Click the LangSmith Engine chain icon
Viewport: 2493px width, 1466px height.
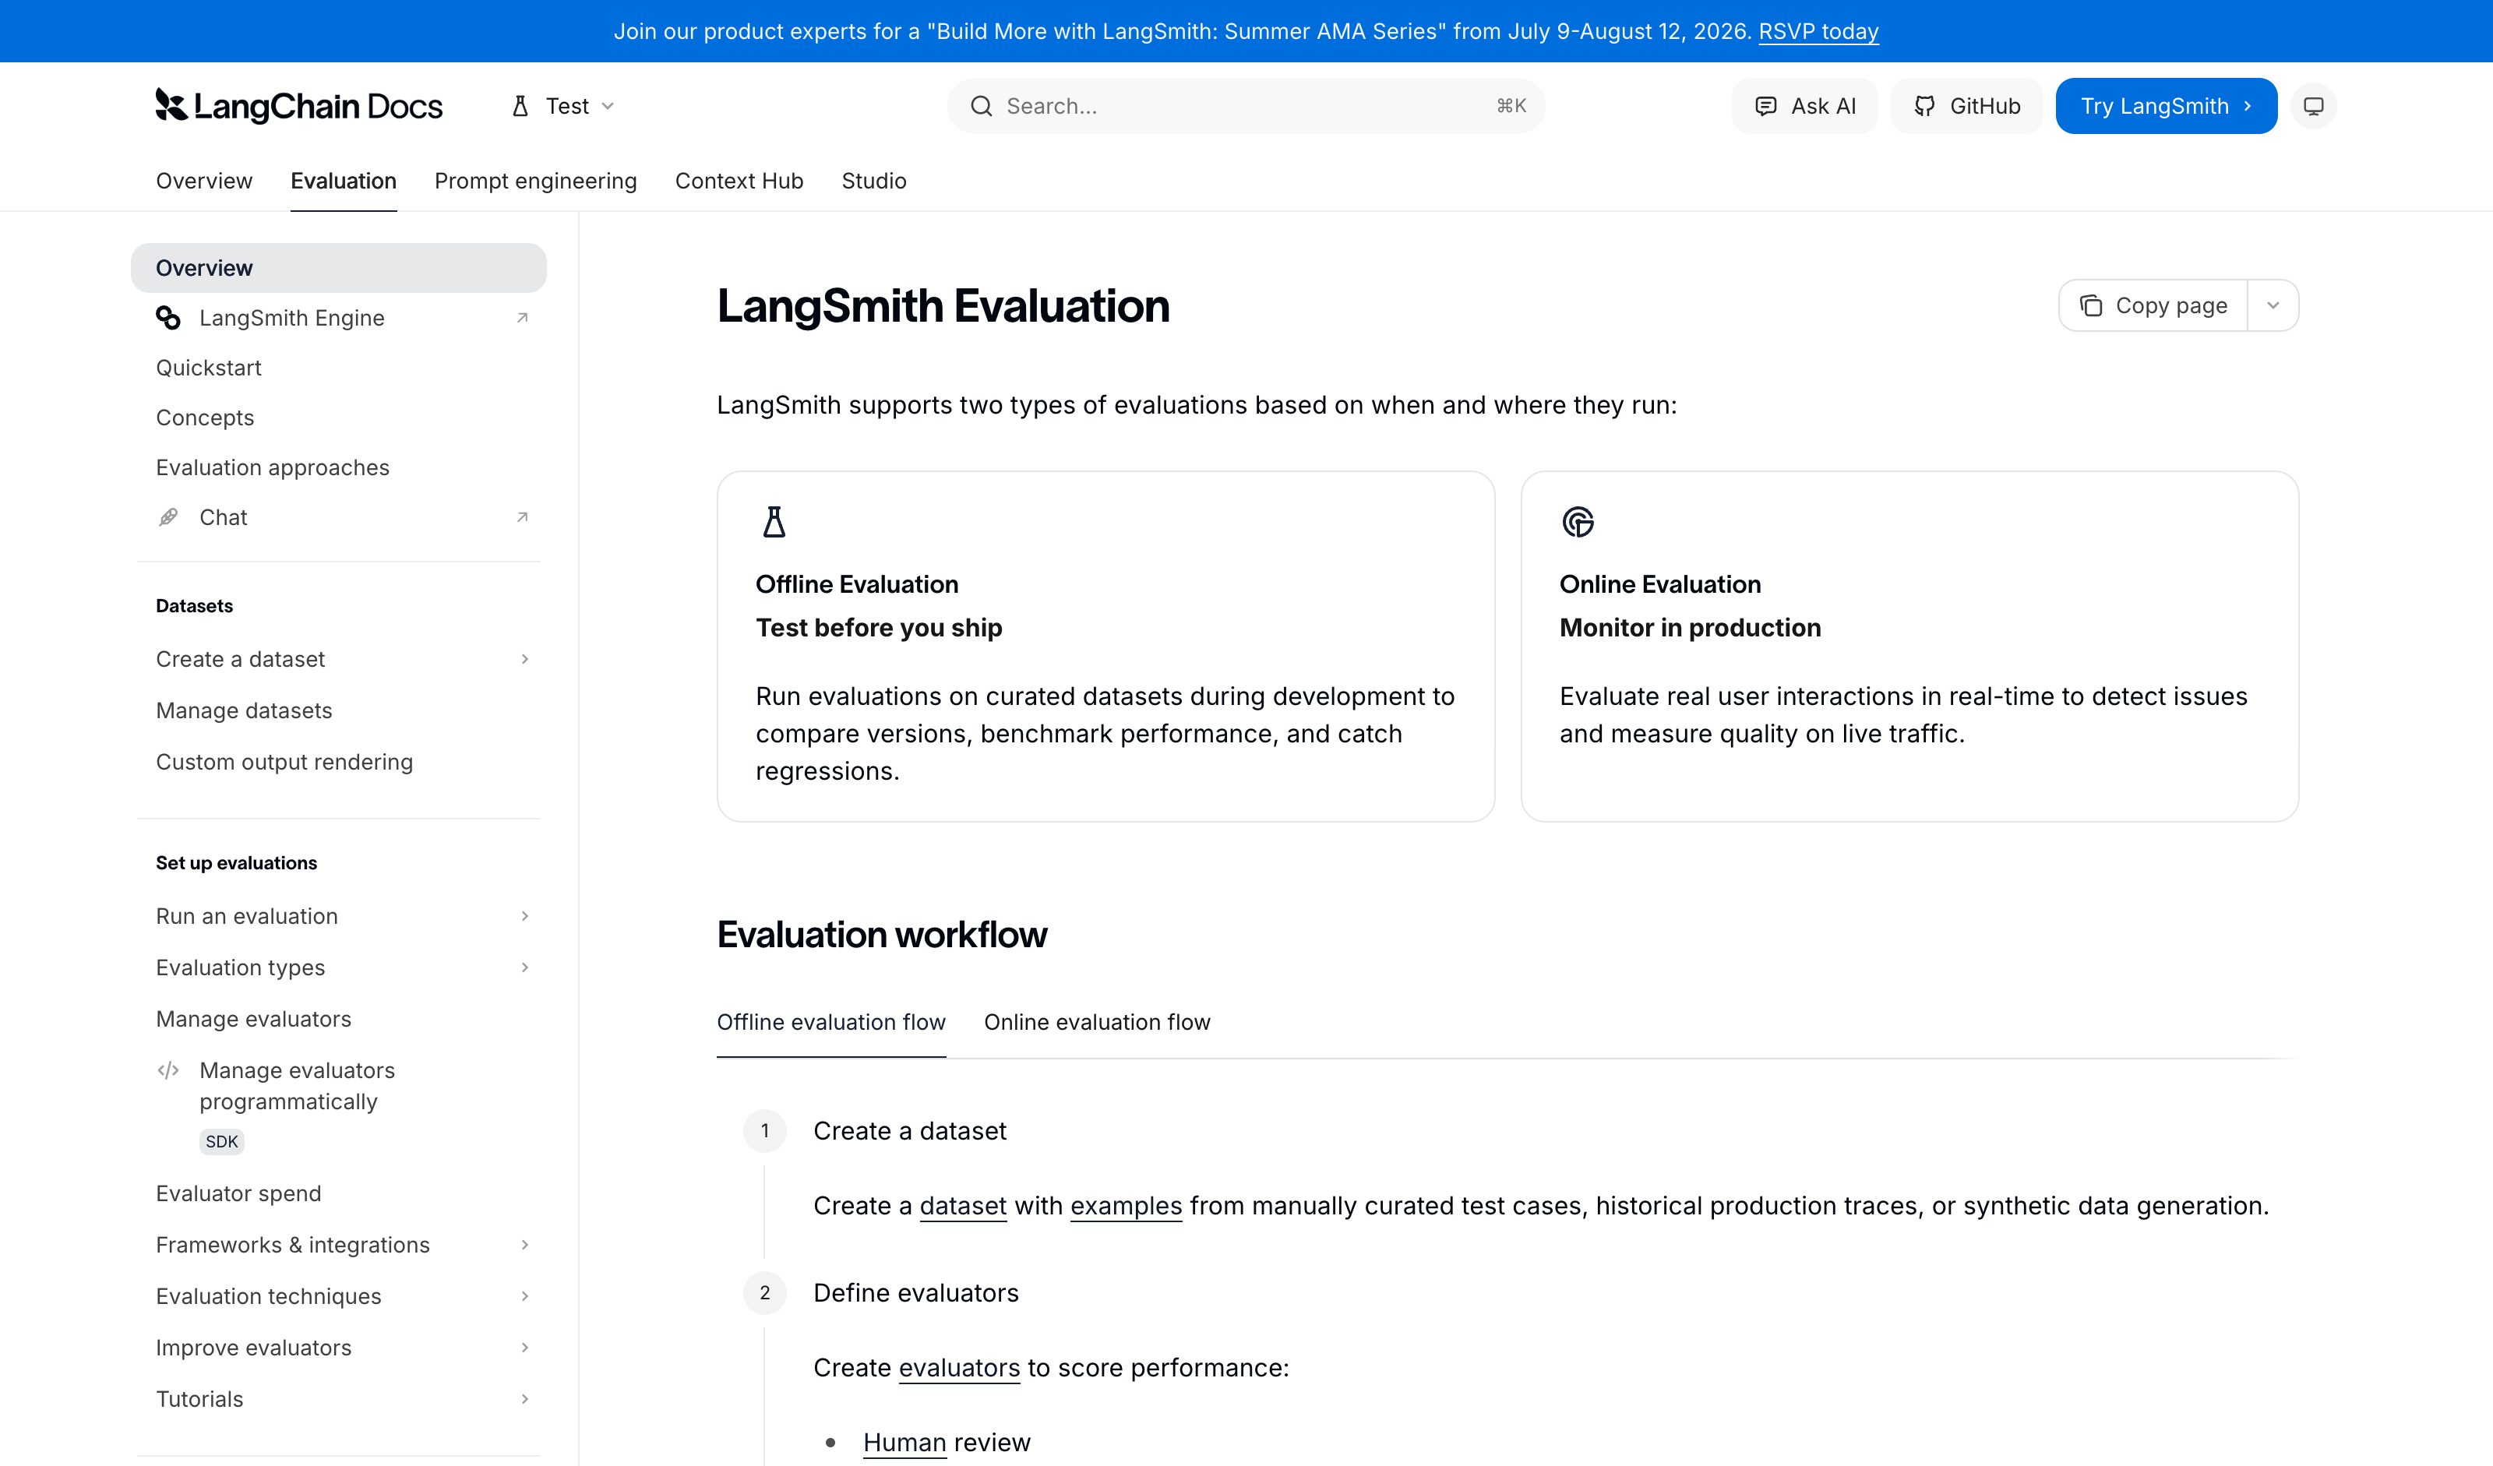tap(168, 318)
